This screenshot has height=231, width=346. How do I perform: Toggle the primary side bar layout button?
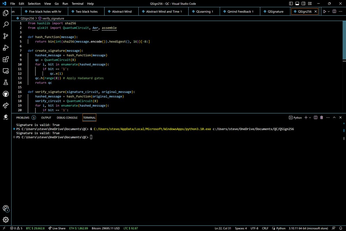coord(291,4)
